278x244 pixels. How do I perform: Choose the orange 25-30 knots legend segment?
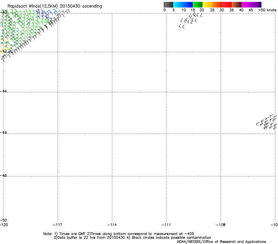pos(217,5)
